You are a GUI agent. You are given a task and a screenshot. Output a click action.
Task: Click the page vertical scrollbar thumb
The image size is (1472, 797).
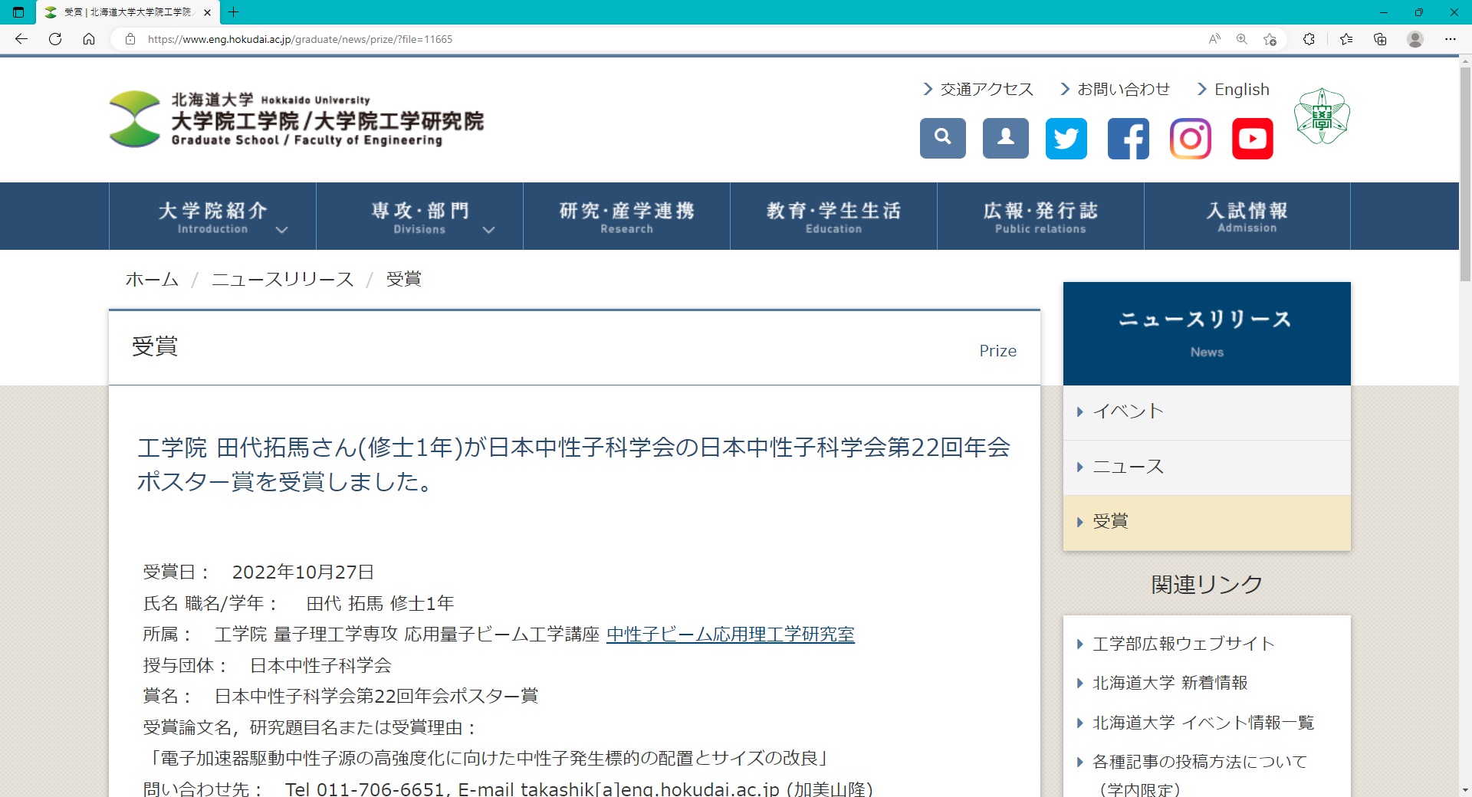point(1465,175)
